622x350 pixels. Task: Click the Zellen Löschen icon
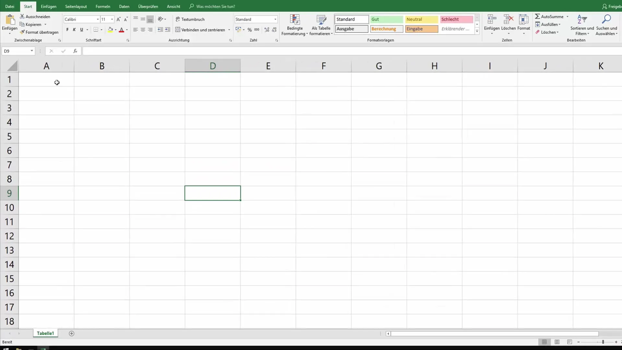508,19
